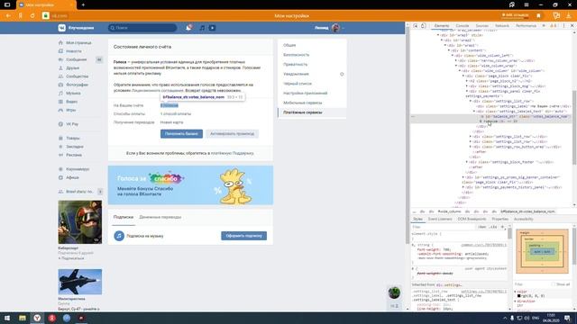
Task: Click Оформить подписку button
Action: point(244,236)
